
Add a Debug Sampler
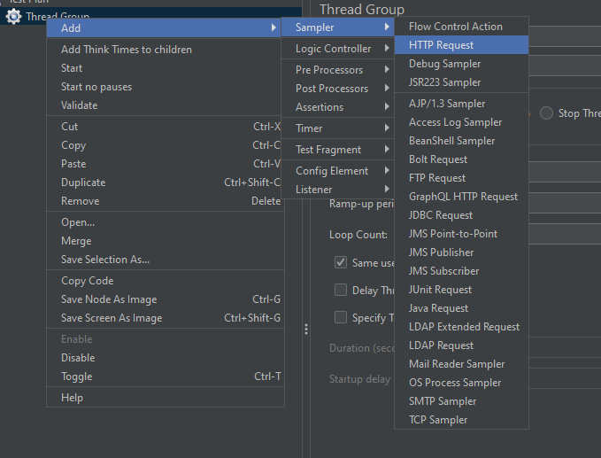click(461, 64)
